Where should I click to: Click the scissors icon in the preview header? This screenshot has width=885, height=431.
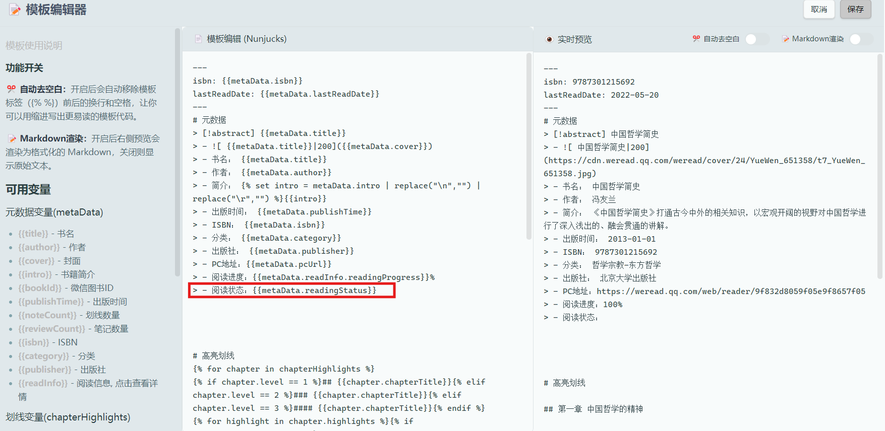696,39
